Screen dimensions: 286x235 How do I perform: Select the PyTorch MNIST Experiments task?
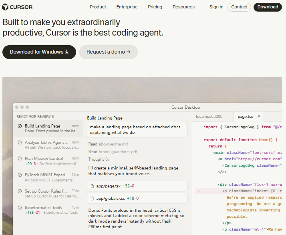(x=48, y=177)
